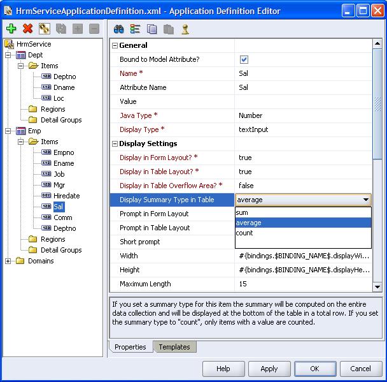
Task: Collapse the General section
Action: [115, 45]
